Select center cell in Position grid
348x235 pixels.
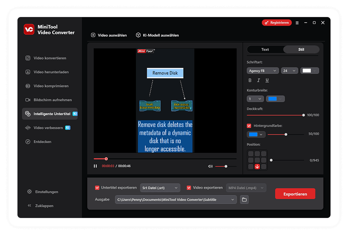257,160
